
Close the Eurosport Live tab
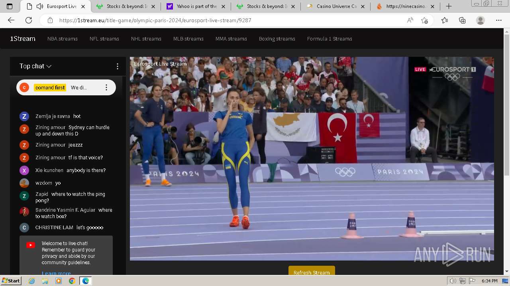click(83, 6)
